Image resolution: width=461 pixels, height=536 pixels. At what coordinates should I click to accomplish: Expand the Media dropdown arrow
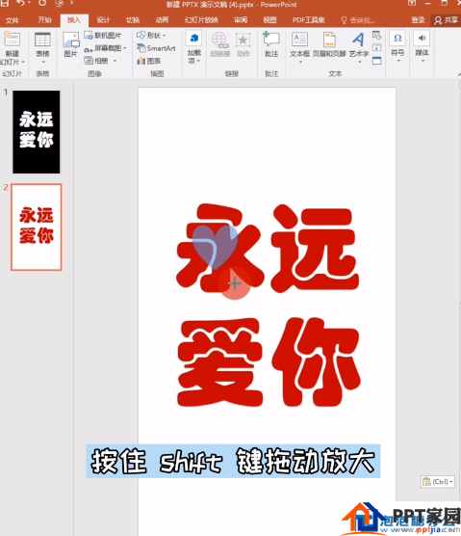pos(423,61)
